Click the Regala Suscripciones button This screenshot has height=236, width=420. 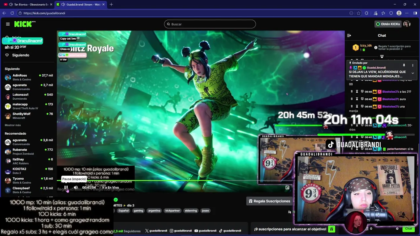click(x=269, y=201)
